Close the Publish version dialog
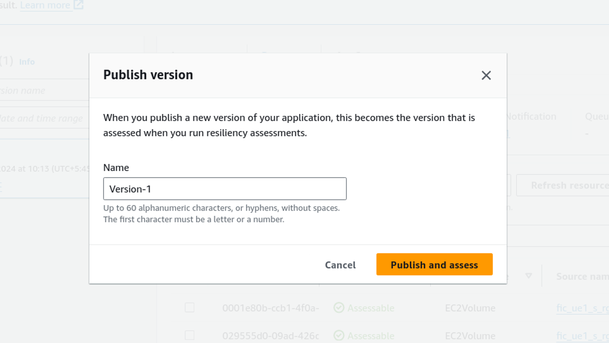The image size is (609, 343). pyautogui.click(x=486, y=75)
